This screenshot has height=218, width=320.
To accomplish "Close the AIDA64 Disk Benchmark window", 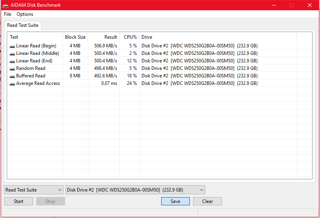I will [x=310, y=5].
